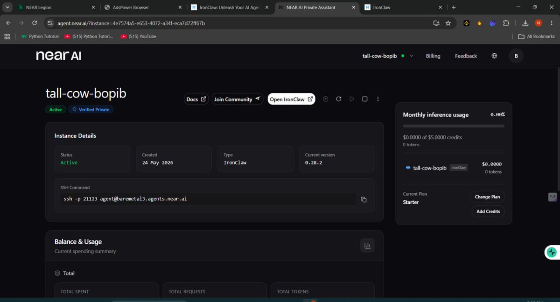
Task: Open the language globe icon
Action: 494,56
